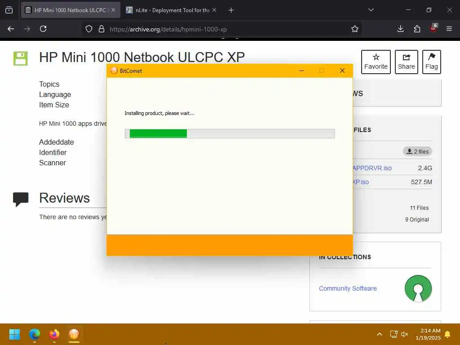460x345 pixels.
Task: Click the tracking protection shield icon
Action: click(89, 29)
